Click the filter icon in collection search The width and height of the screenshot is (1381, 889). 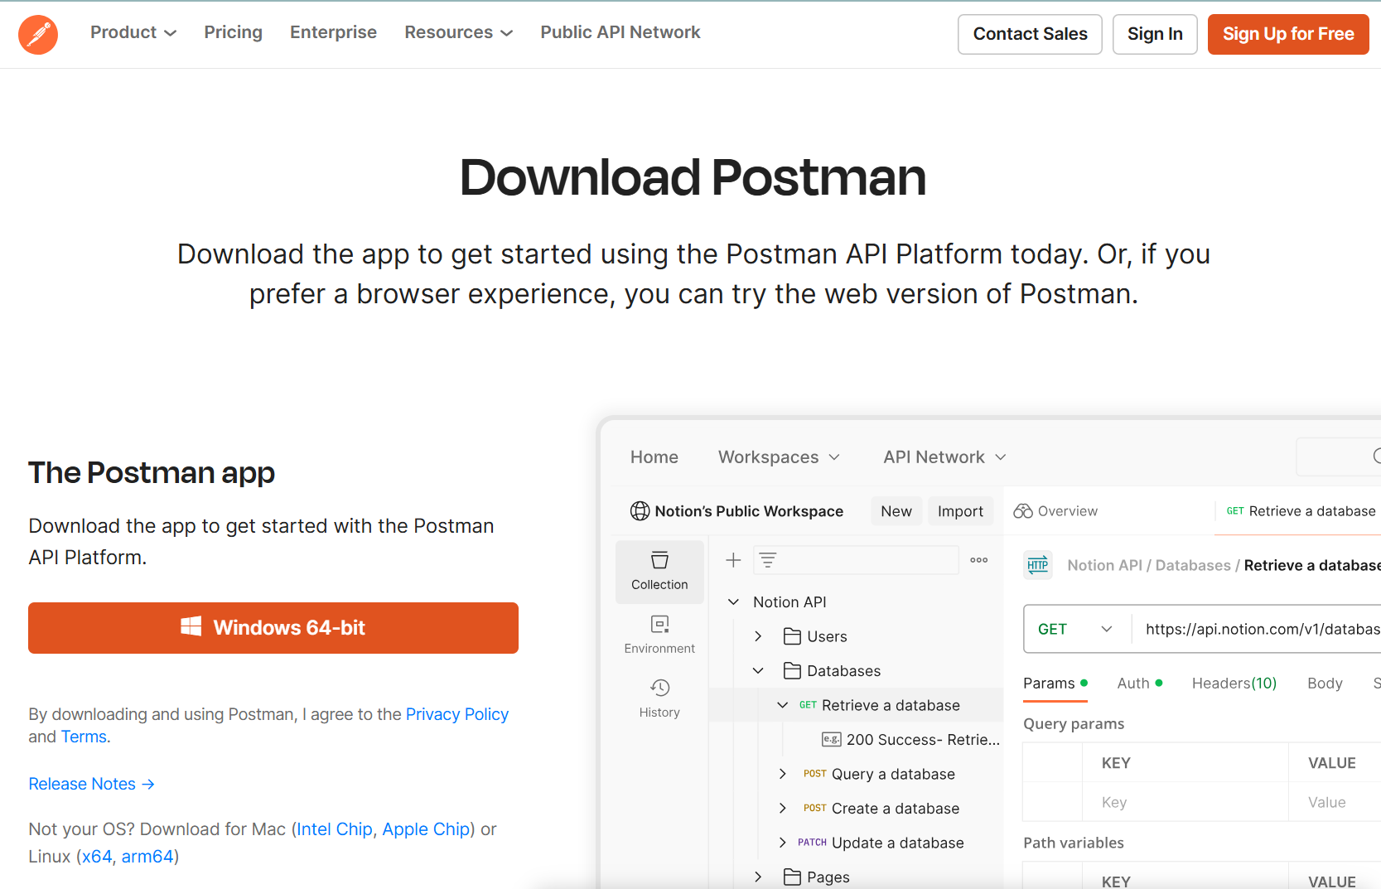(768, 560)
